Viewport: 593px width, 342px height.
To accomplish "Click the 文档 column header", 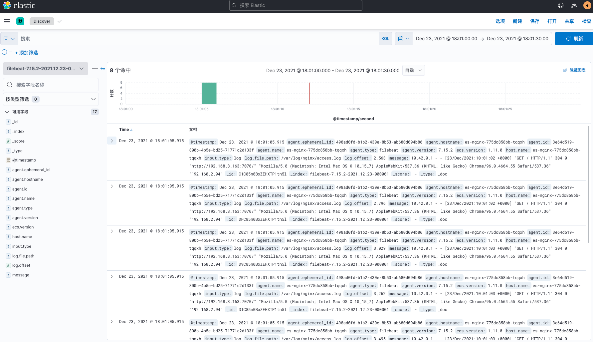I will coord(193,130).
